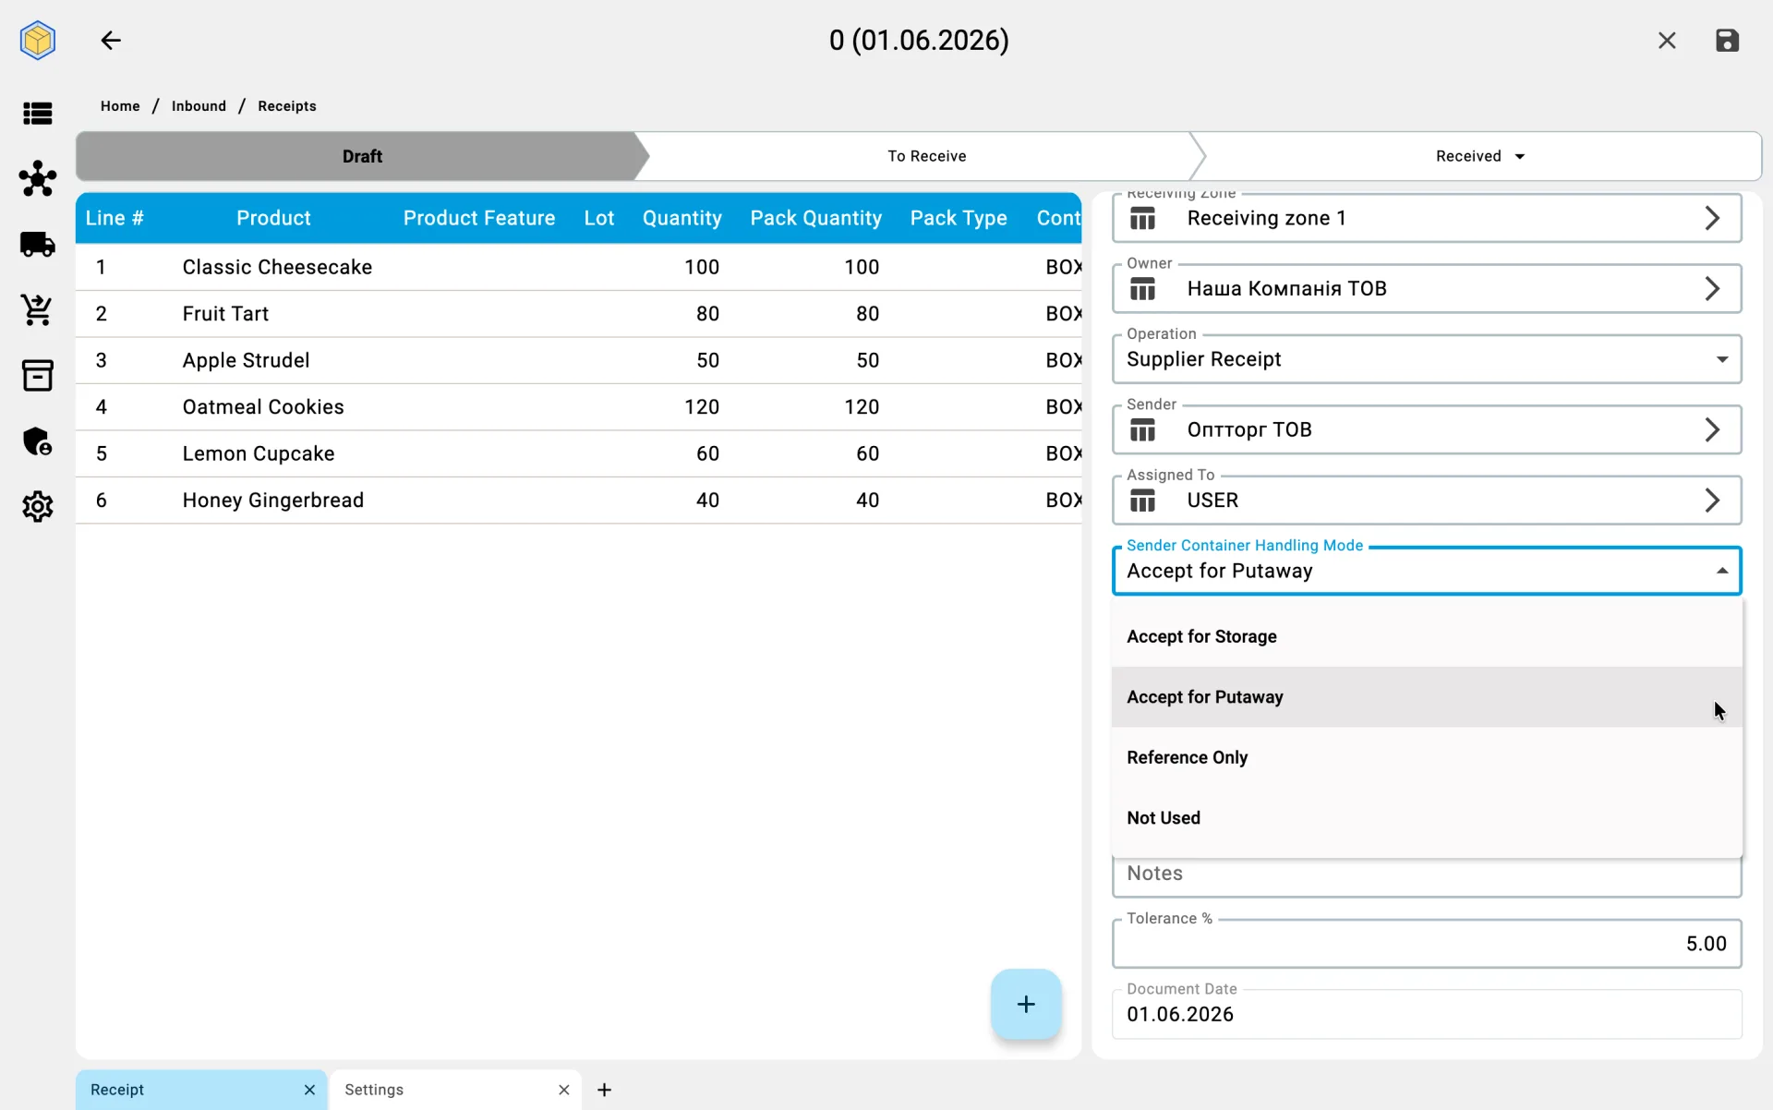This screenshot has height=1110, width=1773.
Task: Open the network hub sidebar icon
Action: (x=38, y=178)
